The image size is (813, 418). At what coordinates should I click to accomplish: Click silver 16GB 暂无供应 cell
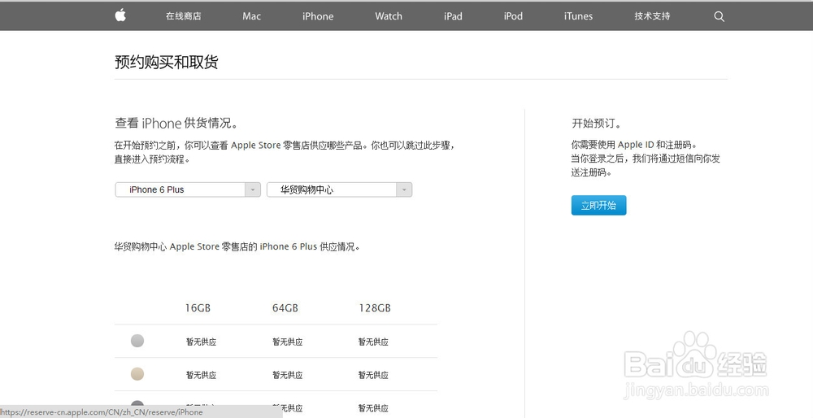201,342
